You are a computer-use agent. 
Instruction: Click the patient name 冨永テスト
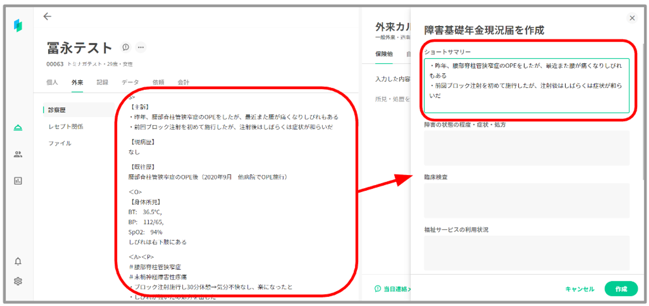80,48
